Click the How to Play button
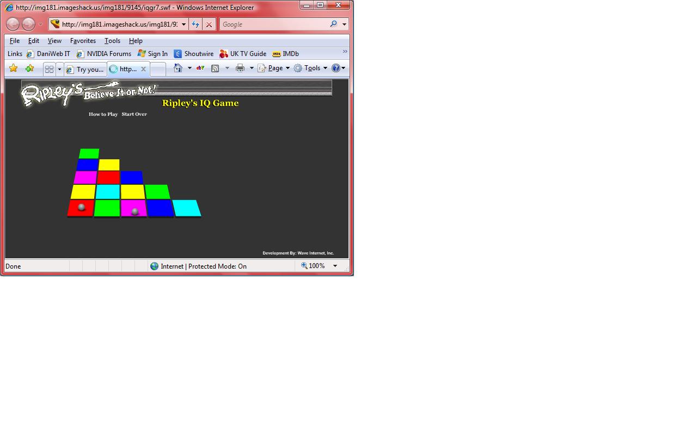Viewport: 697px width, 435px height. tap(103, 114)
